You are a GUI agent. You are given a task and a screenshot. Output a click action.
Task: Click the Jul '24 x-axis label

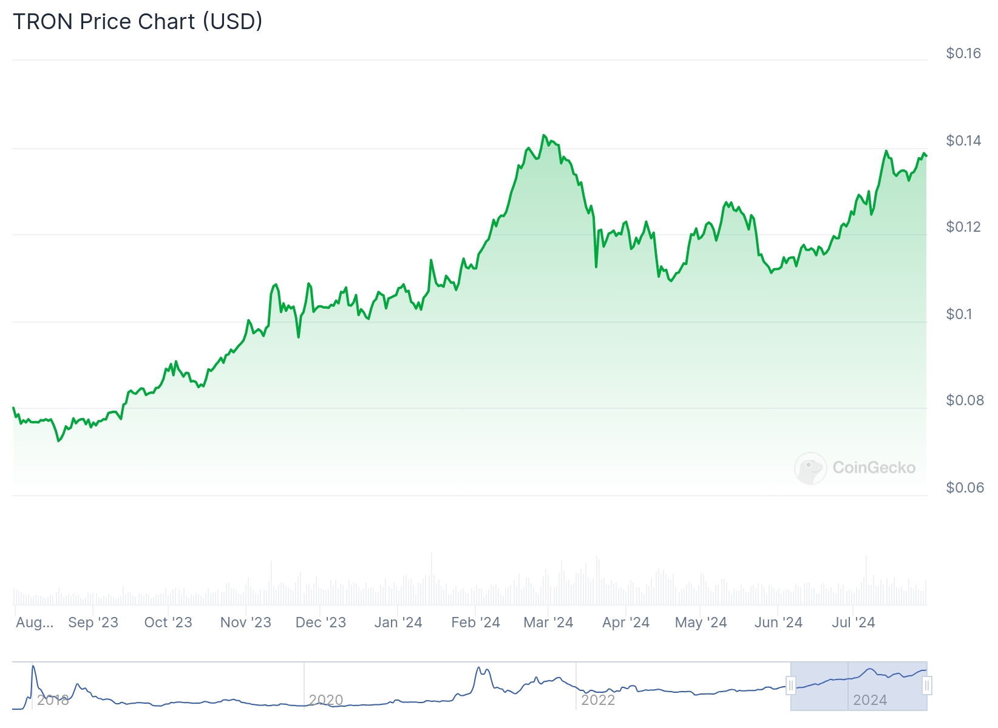click(853, 622)
